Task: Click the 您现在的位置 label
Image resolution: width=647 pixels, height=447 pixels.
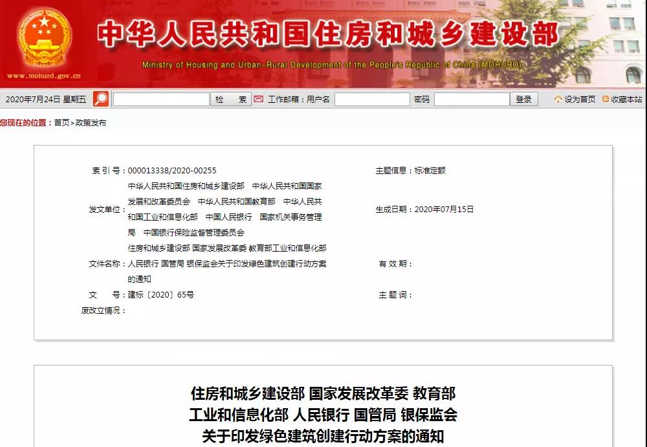Action: (26, 122)
